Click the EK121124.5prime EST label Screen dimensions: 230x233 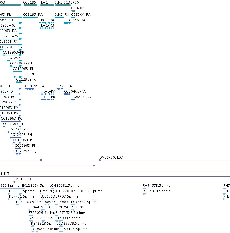(36, 186)
